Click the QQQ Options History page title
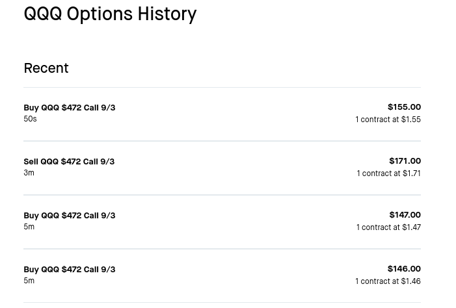The width and height of the screenshot is (456, 308). pyautogui.click(x=110, y=14)
